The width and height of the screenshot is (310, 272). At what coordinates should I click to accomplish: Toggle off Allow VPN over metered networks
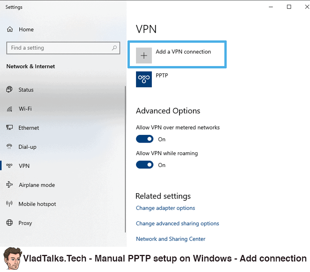tap(145, 139)
